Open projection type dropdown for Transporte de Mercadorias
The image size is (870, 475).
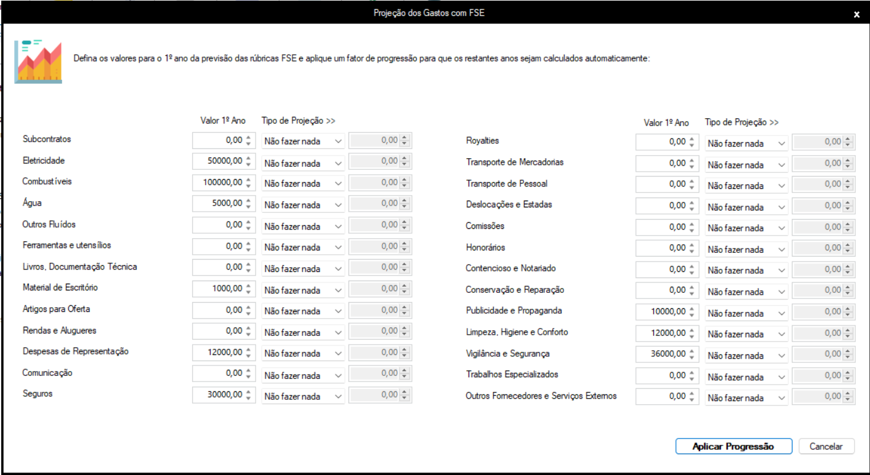coord(746,164)
